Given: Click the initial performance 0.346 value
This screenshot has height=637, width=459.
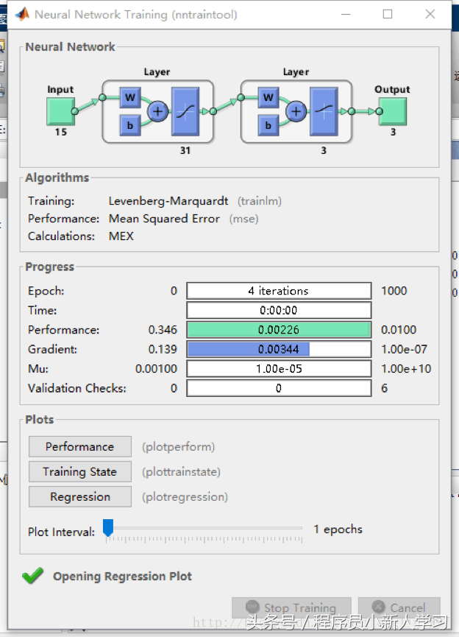Looking at the screenshot, I should pos(163,329).
